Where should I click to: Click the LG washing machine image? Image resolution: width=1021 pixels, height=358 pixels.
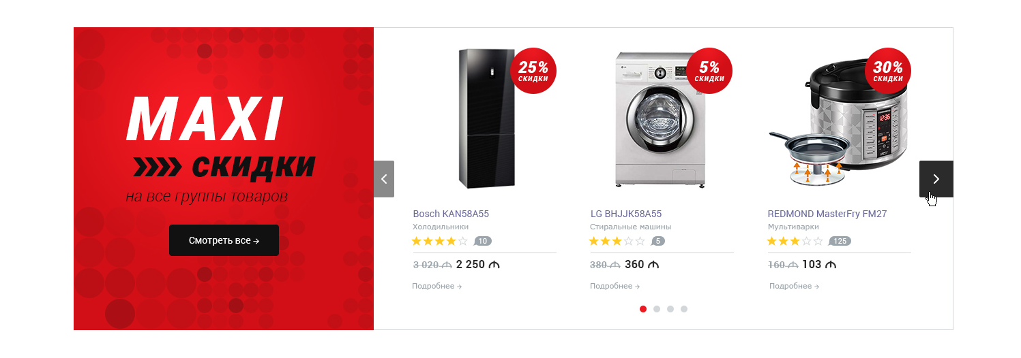pyautogui.click(x=660, y=118)
